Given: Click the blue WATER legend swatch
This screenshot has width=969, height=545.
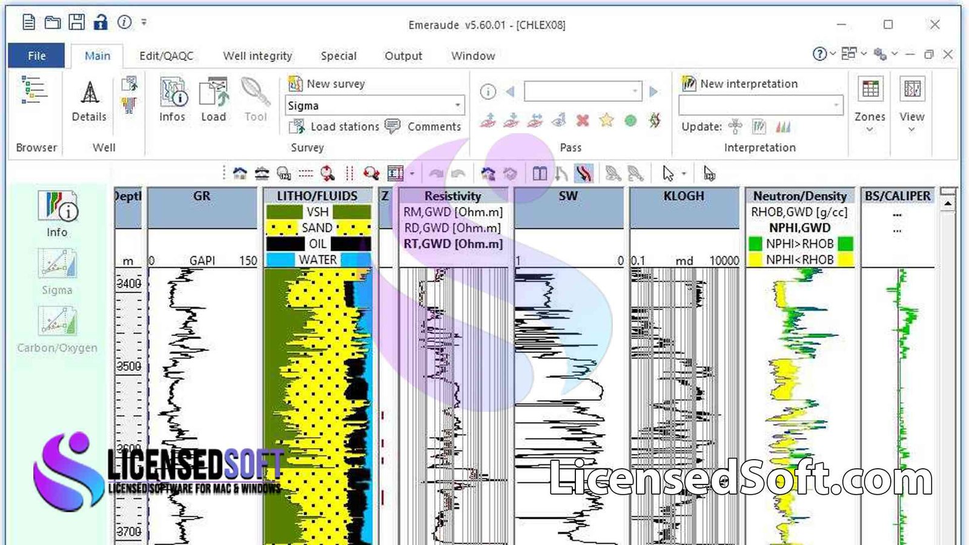Looking at the screenshot, I should 280,260.
